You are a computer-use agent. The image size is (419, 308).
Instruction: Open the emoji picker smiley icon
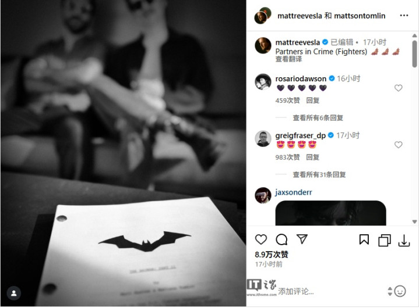pos(400,291)
